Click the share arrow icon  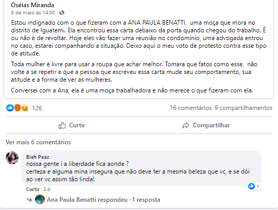186,125
